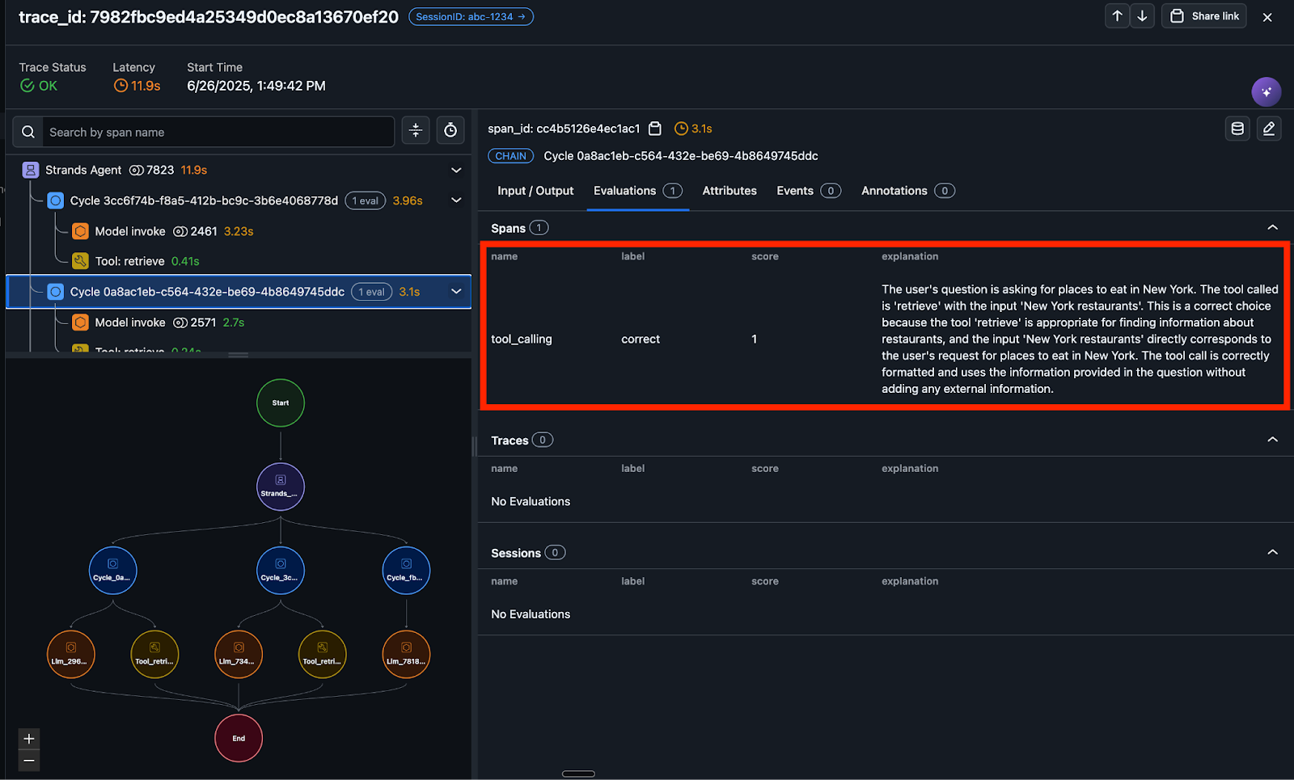Image resolution: width=1294 pixels, height=780 pixels.
Task: Click the Strands Agent token count 7823
Action: (152, 170)
